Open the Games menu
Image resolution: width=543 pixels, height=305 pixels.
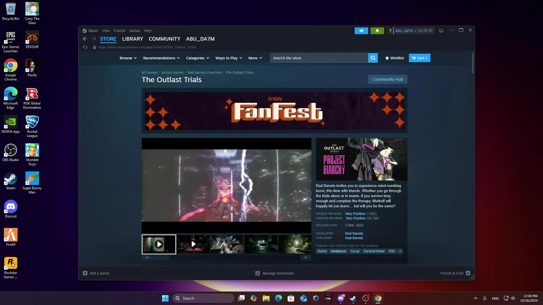pyautogui.click(x=134, y=30)
